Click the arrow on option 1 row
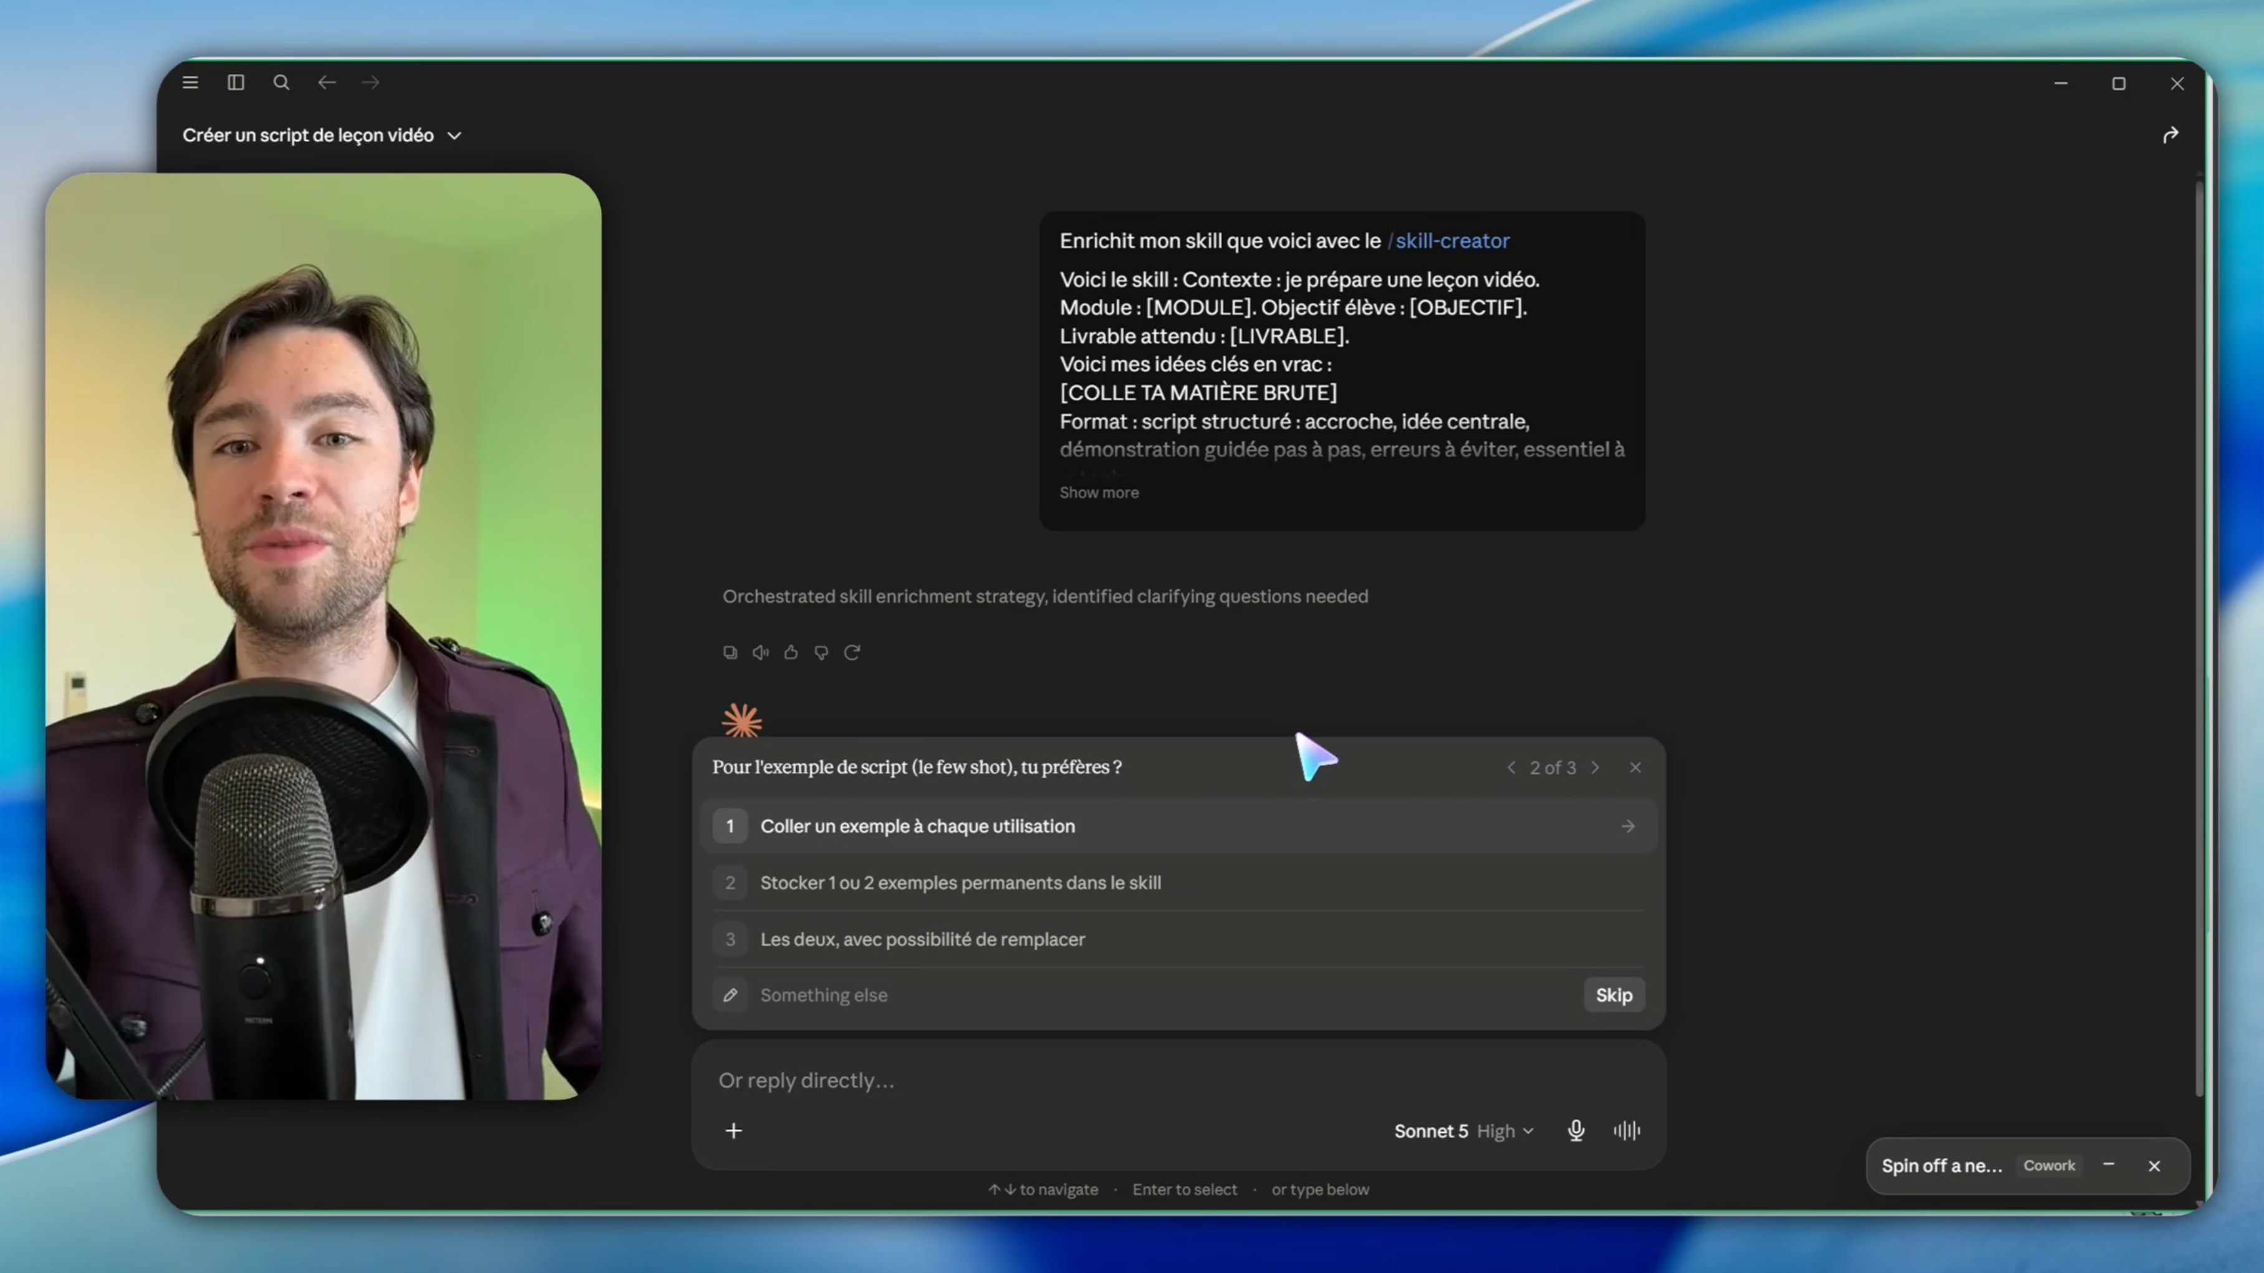The image size is (2264, 1273). [x=1627, y=827]
